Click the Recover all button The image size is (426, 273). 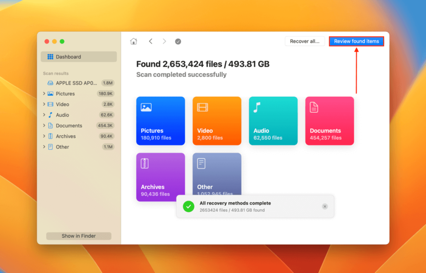pyautogui.click(x=305, y=41)
